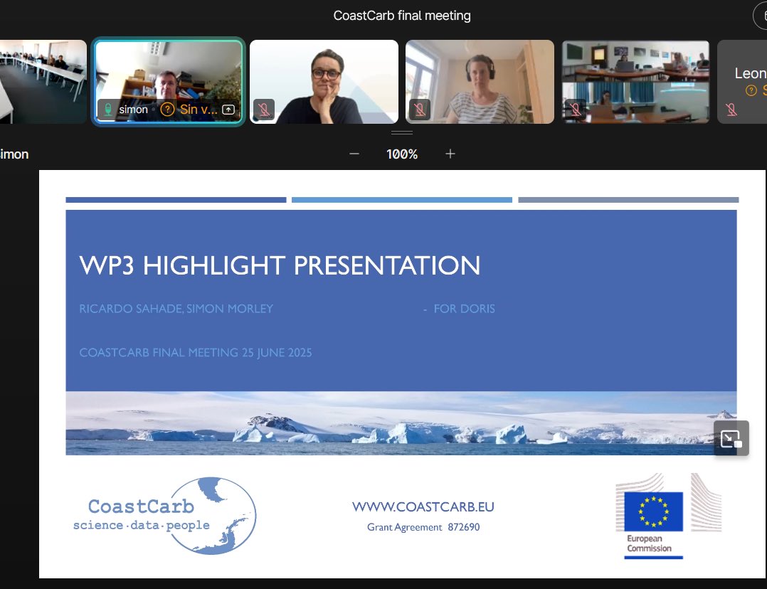Click muted mic icon on Leon's tile
The image size is (767, 589).
click(x=731, y=110)
